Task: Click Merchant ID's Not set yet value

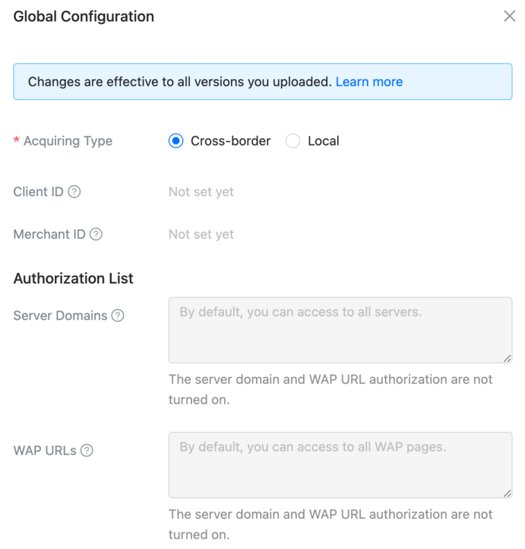Action: pos(201,234)
